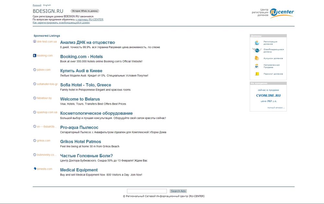Viewport: 324px width, 204px height.
Task: Open Sofia Hotel - Tolo, Greece listing
Action: tap(86, 85)
